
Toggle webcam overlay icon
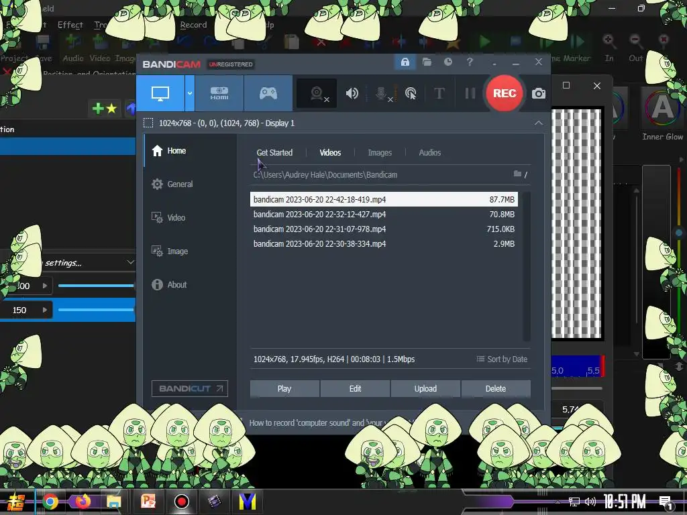coord(317,93)
